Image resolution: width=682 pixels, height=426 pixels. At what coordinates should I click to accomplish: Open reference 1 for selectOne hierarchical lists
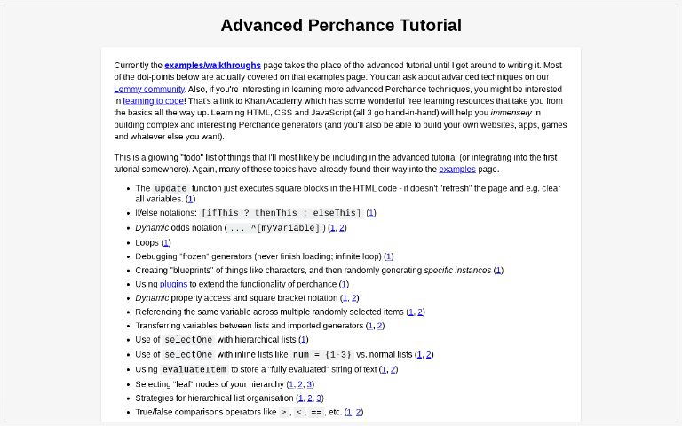click(304, 340)
